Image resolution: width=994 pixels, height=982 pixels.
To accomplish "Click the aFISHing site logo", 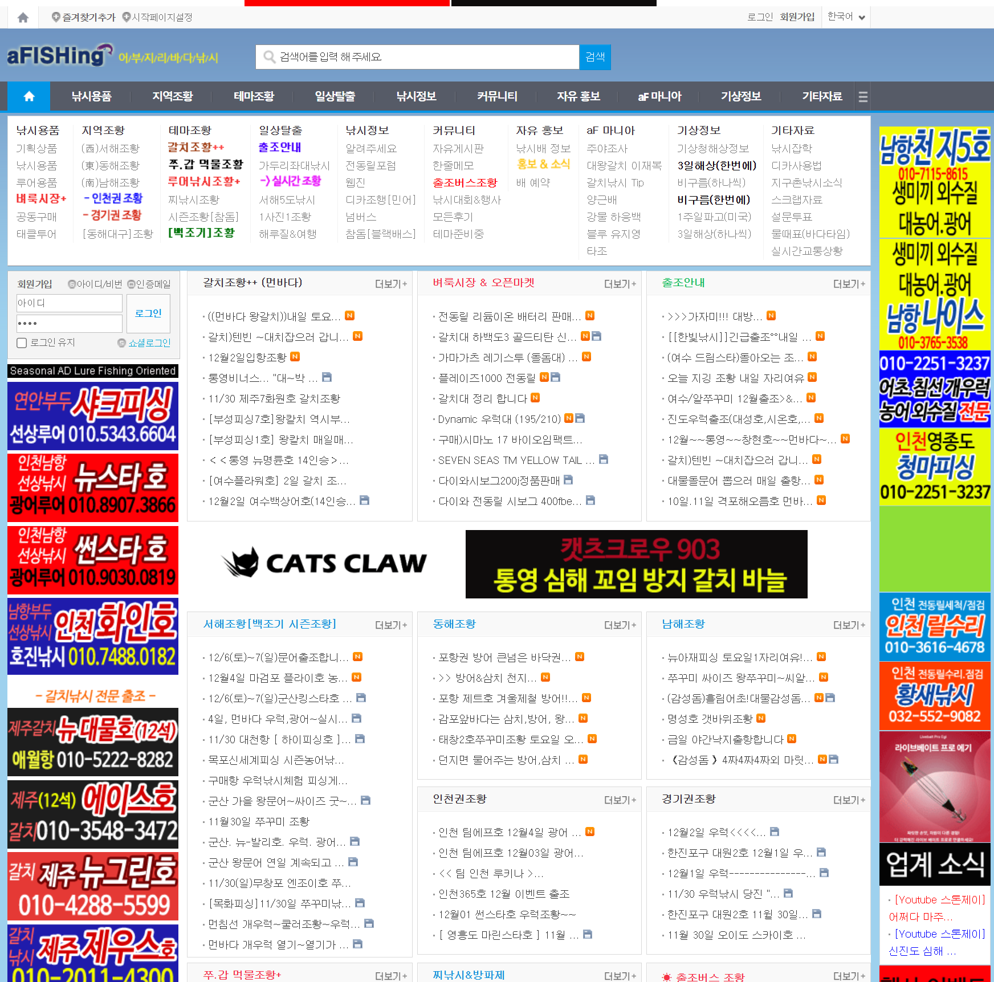I will tap(60, 56).
